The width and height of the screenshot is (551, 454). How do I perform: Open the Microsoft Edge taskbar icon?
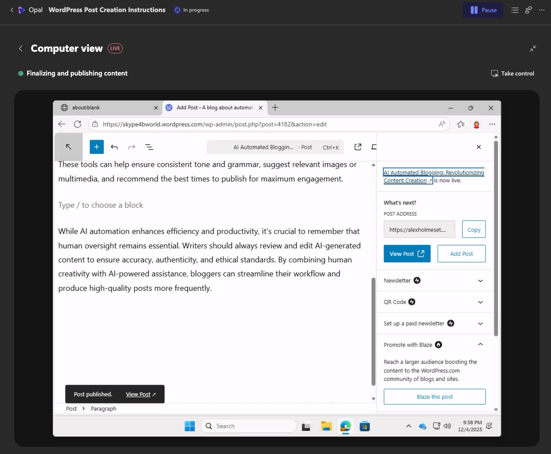(345, 426)
